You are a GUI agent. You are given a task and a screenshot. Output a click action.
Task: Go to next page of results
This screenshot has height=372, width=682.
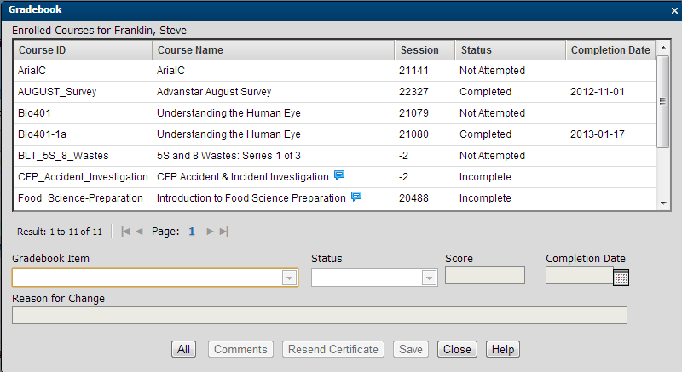[x=210, y=231]
